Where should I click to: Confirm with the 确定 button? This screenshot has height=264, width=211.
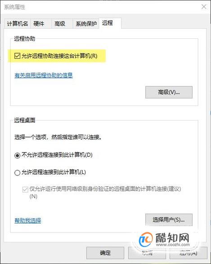(x=105, y=253)
